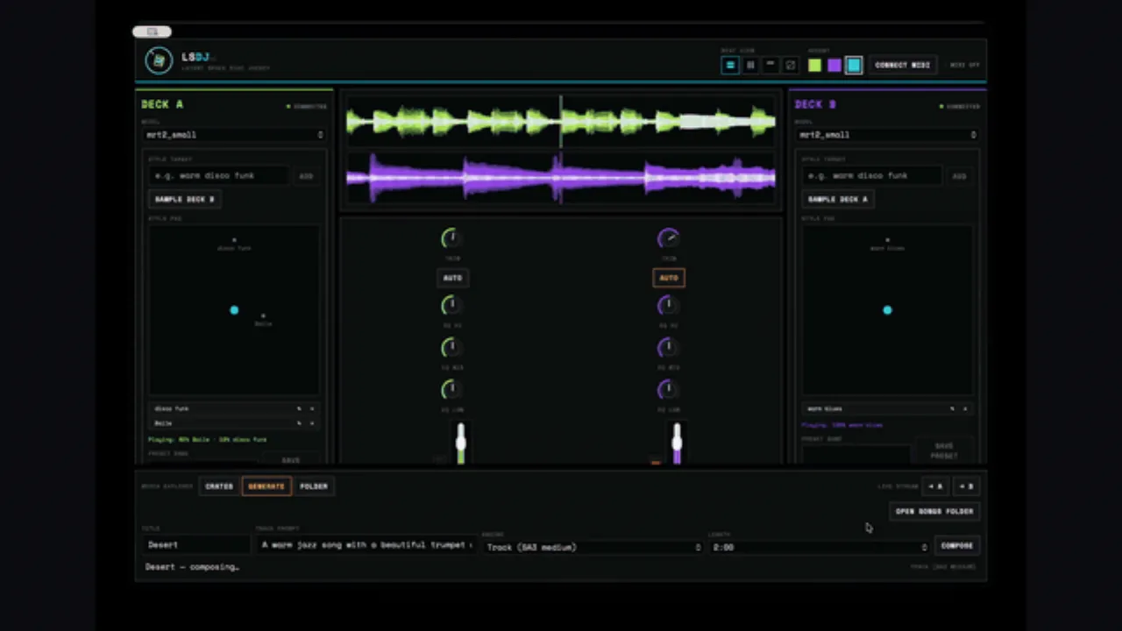Click Deck A EQ high knob
Image resolution: width=1122 pixels, height=631 pixels.
click(x=451, y=305)
